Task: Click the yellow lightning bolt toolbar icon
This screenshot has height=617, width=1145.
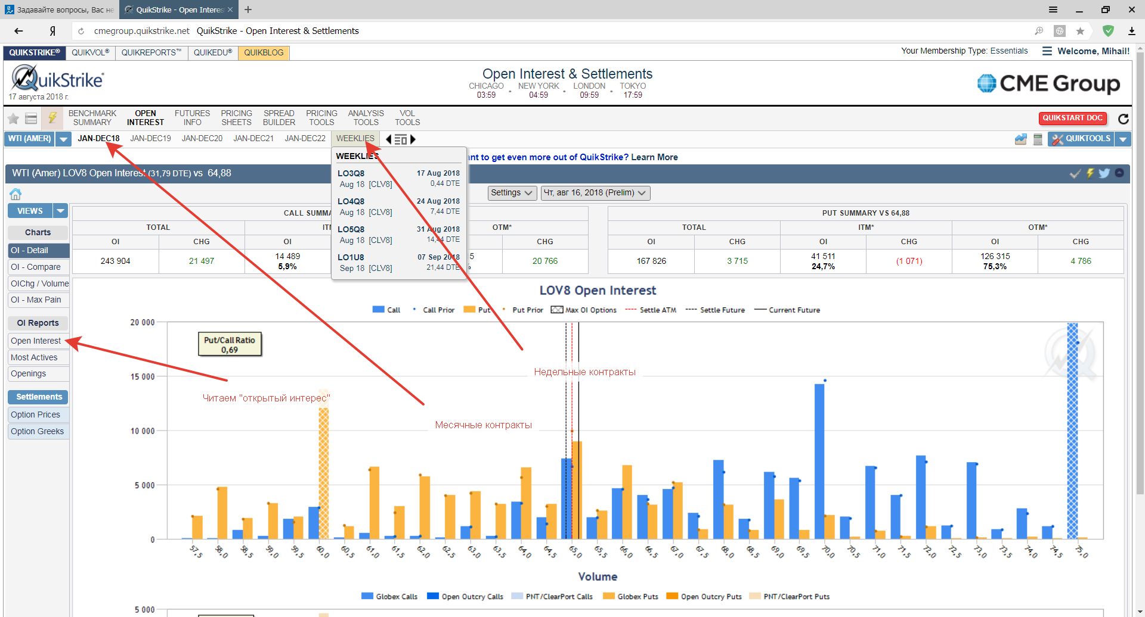Action: coord(52,118)
